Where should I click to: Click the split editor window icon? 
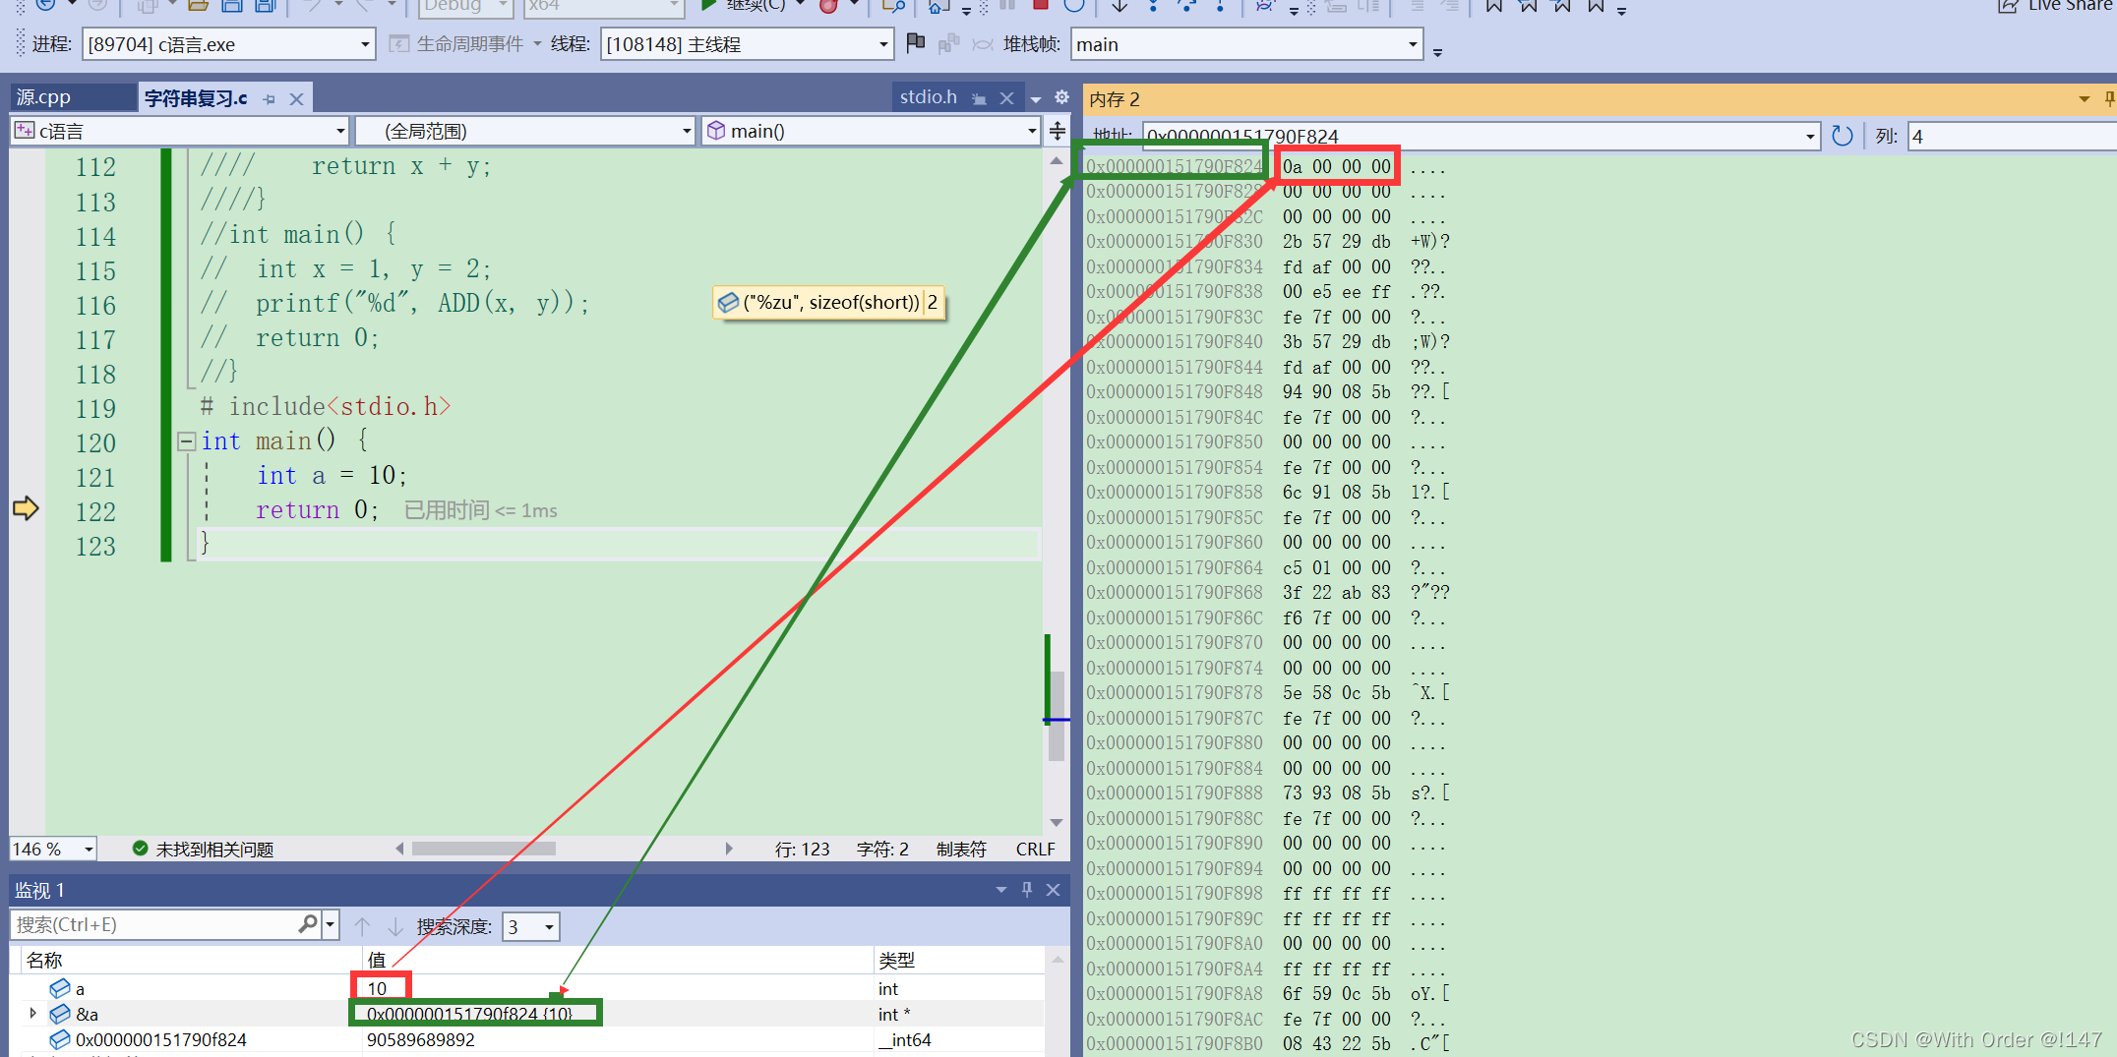pyautogui.click(x=1058, y=131)
